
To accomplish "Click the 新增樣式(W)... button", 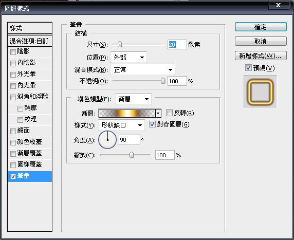I will tap(261, 56).
